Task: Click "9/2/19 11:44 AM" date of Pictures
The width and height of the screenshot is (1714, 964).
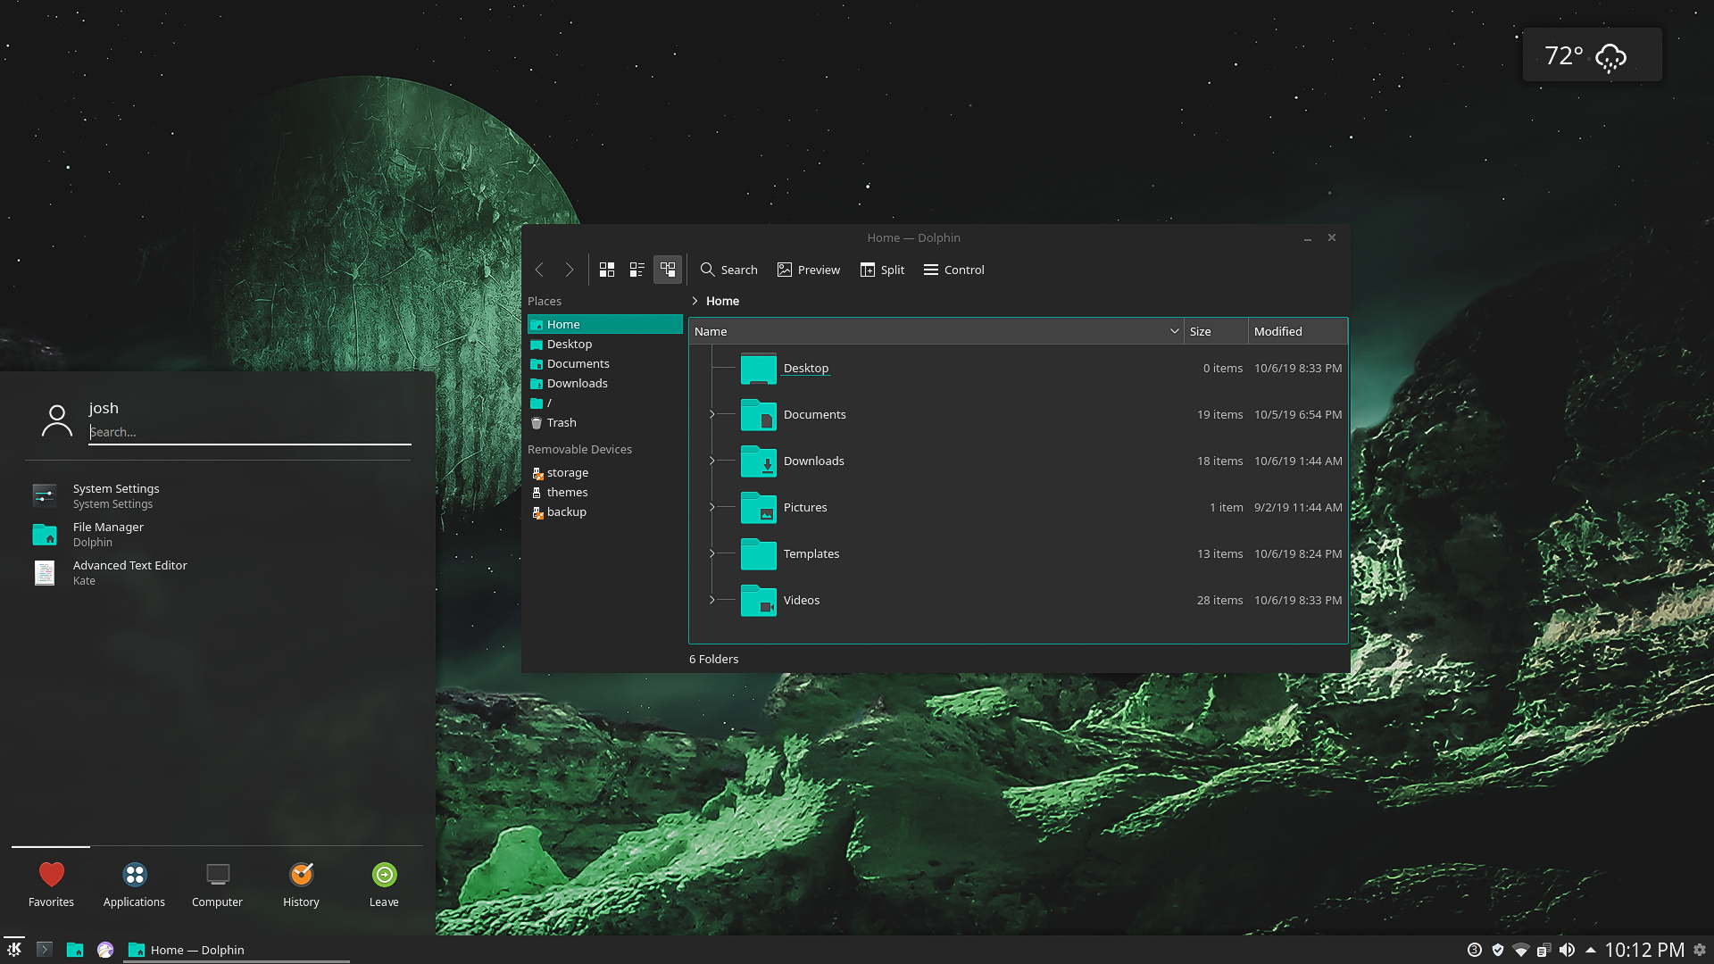Action: click(x=1298, y=507)
